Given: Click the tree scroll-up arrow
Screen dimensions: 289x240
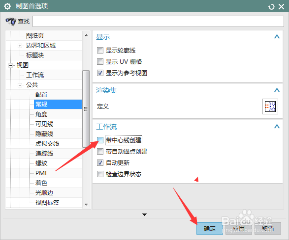Looking at the screenshot, I should click(86, 35).
